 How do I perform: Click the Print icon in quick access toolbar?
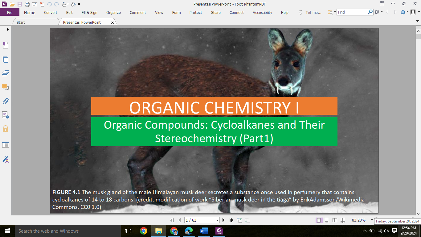pos(27,4)
